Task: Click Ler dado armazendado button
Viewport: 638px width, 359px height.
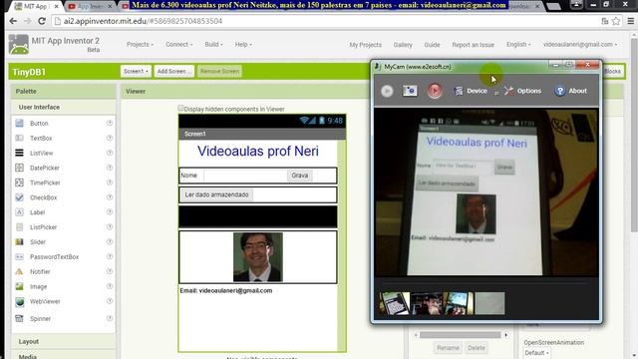Action: pyautogui.click(x=216, y=194)
